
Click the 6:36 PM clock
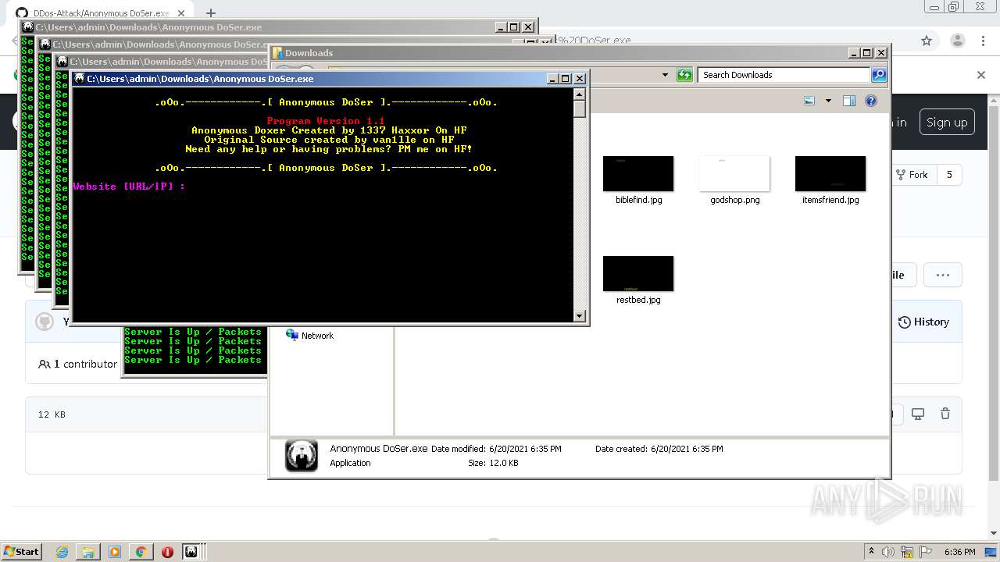coord(960,552)
